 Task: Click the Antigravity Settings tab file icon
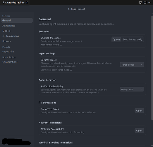click(3, 2)
